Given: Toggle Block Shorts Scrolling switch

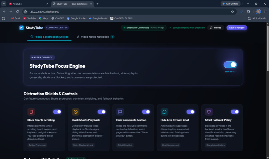Looking at the screenshot, I should point(57,112).
